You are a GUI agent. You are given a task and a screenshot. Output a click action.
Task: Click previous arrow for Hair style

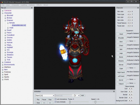tap(128, 20)
